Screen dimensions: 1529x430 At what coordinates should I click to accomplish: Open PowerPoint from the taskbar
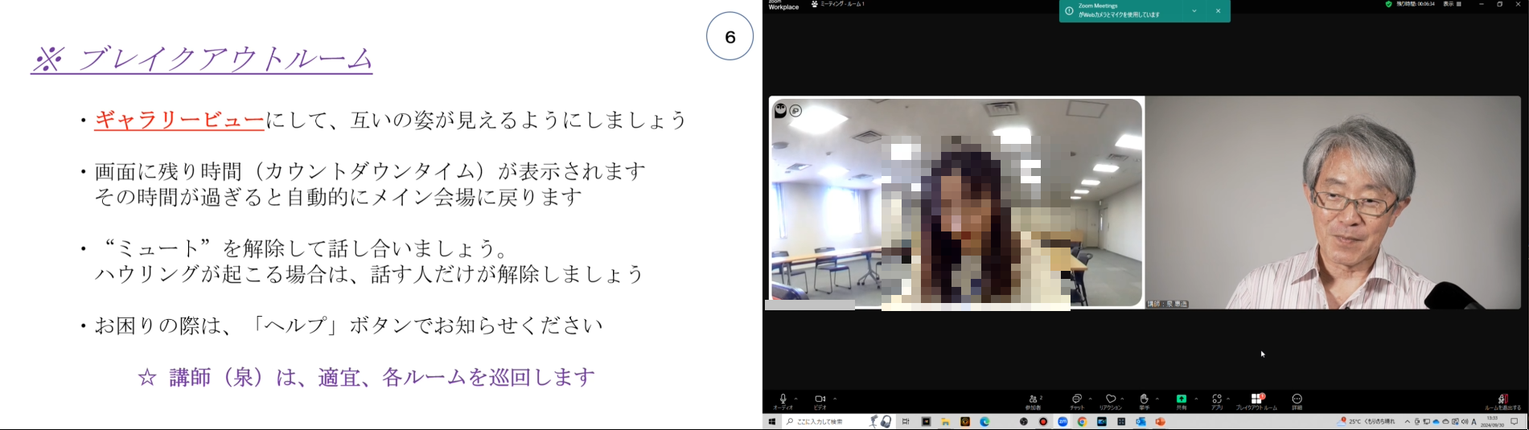[x=1160, y=422]
